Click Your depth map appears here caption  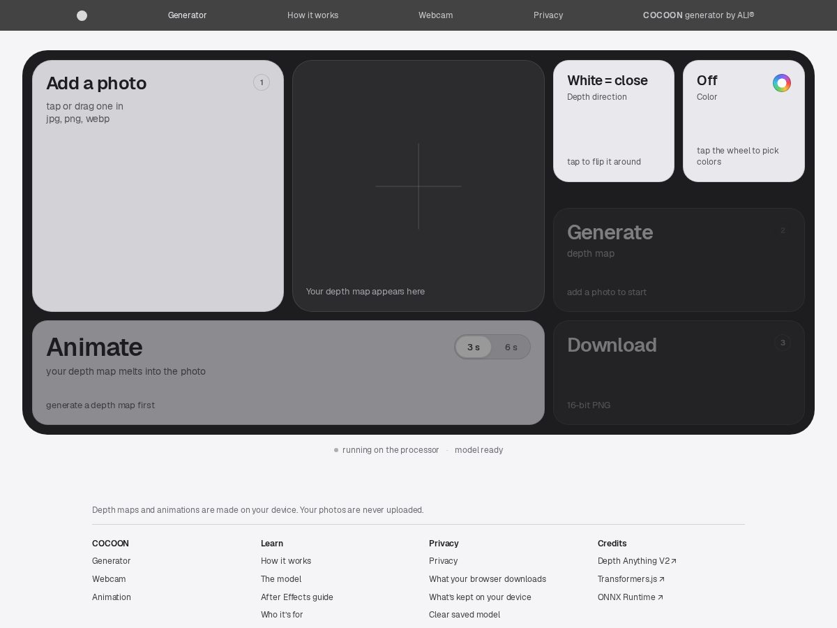365,292
